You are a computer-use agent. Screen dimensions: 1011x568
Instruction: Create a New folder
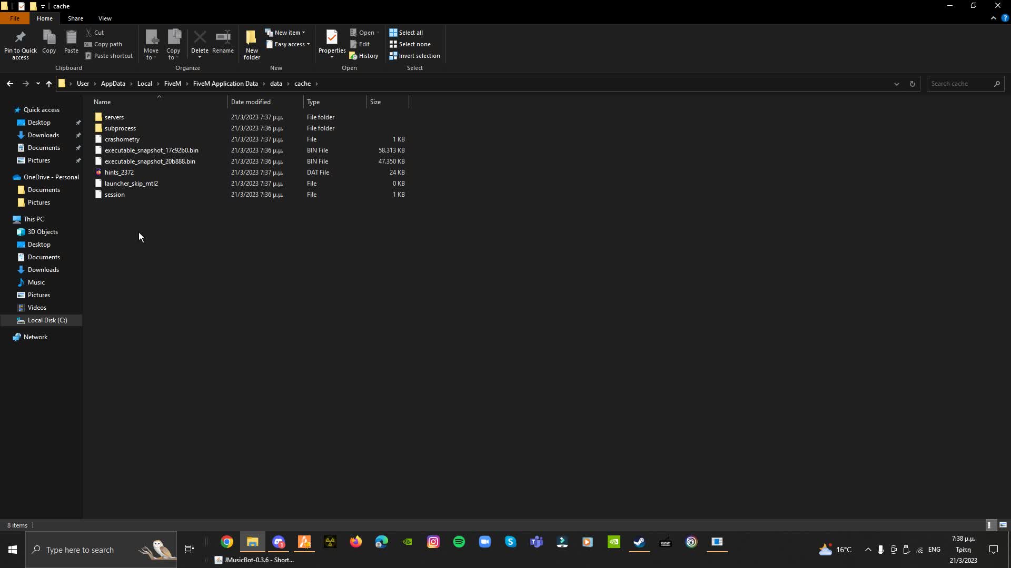pyautogui.click(x=252, y=44)
